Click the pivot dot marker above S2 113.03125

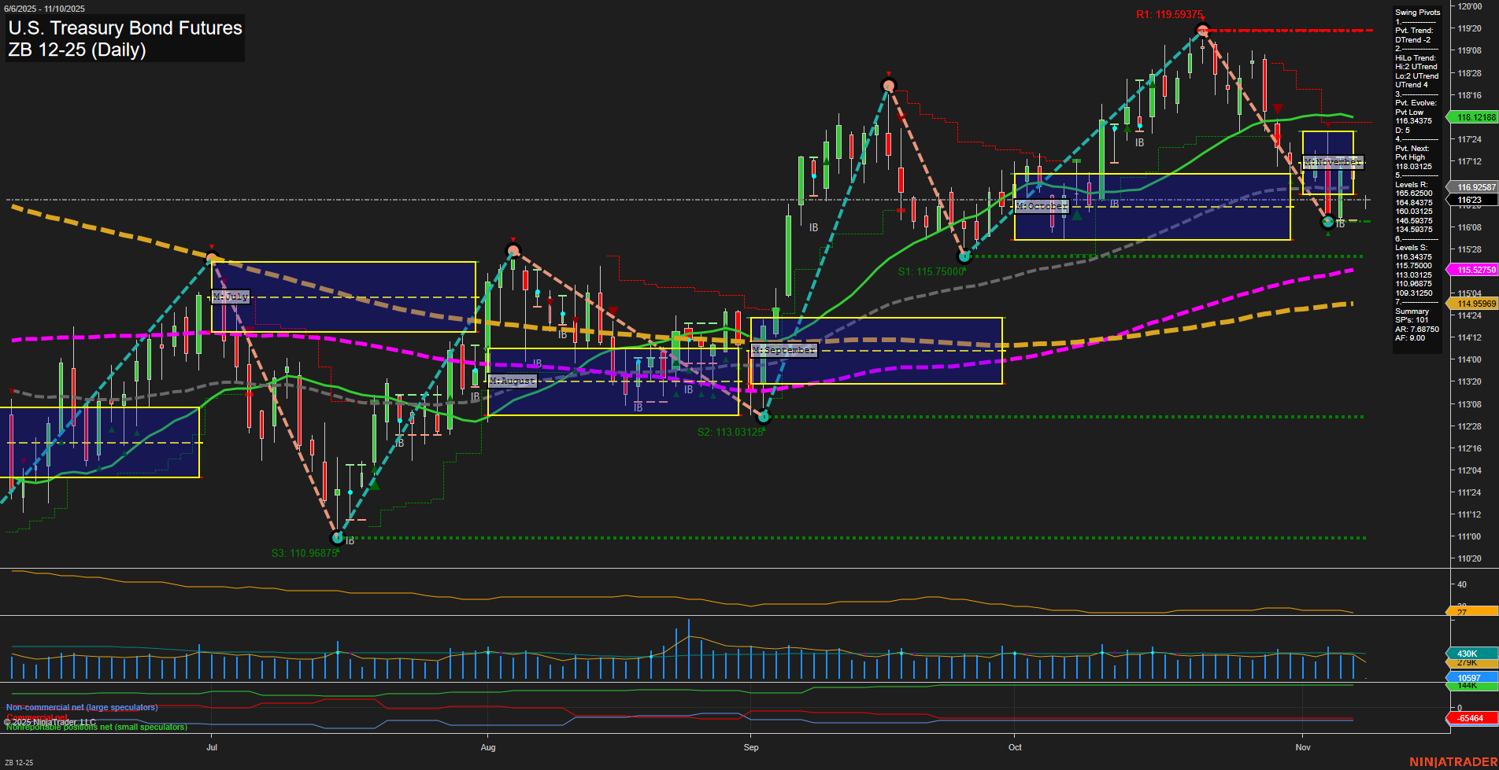(x=762, y=417)
